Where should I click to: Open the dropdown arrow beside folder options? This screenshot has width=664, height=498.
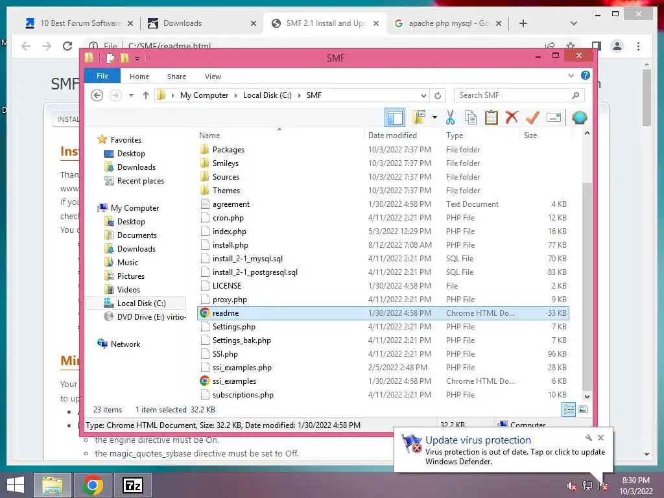tap(435, 117)
